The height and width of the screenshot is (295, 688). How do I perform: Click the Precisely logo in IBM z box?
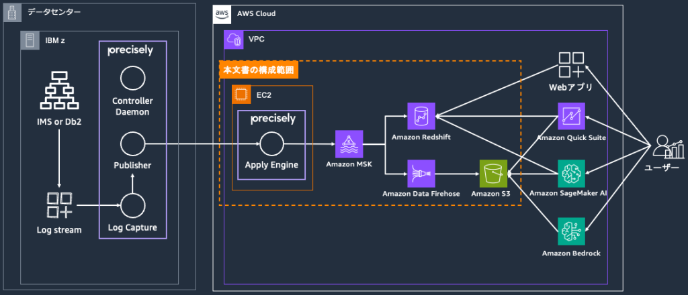pyautogui.click(x=131, y=51)
